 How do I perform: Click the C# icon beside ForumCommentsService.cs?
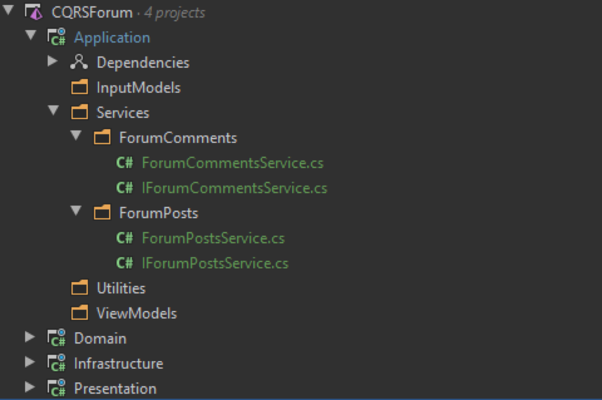[124, 163]
